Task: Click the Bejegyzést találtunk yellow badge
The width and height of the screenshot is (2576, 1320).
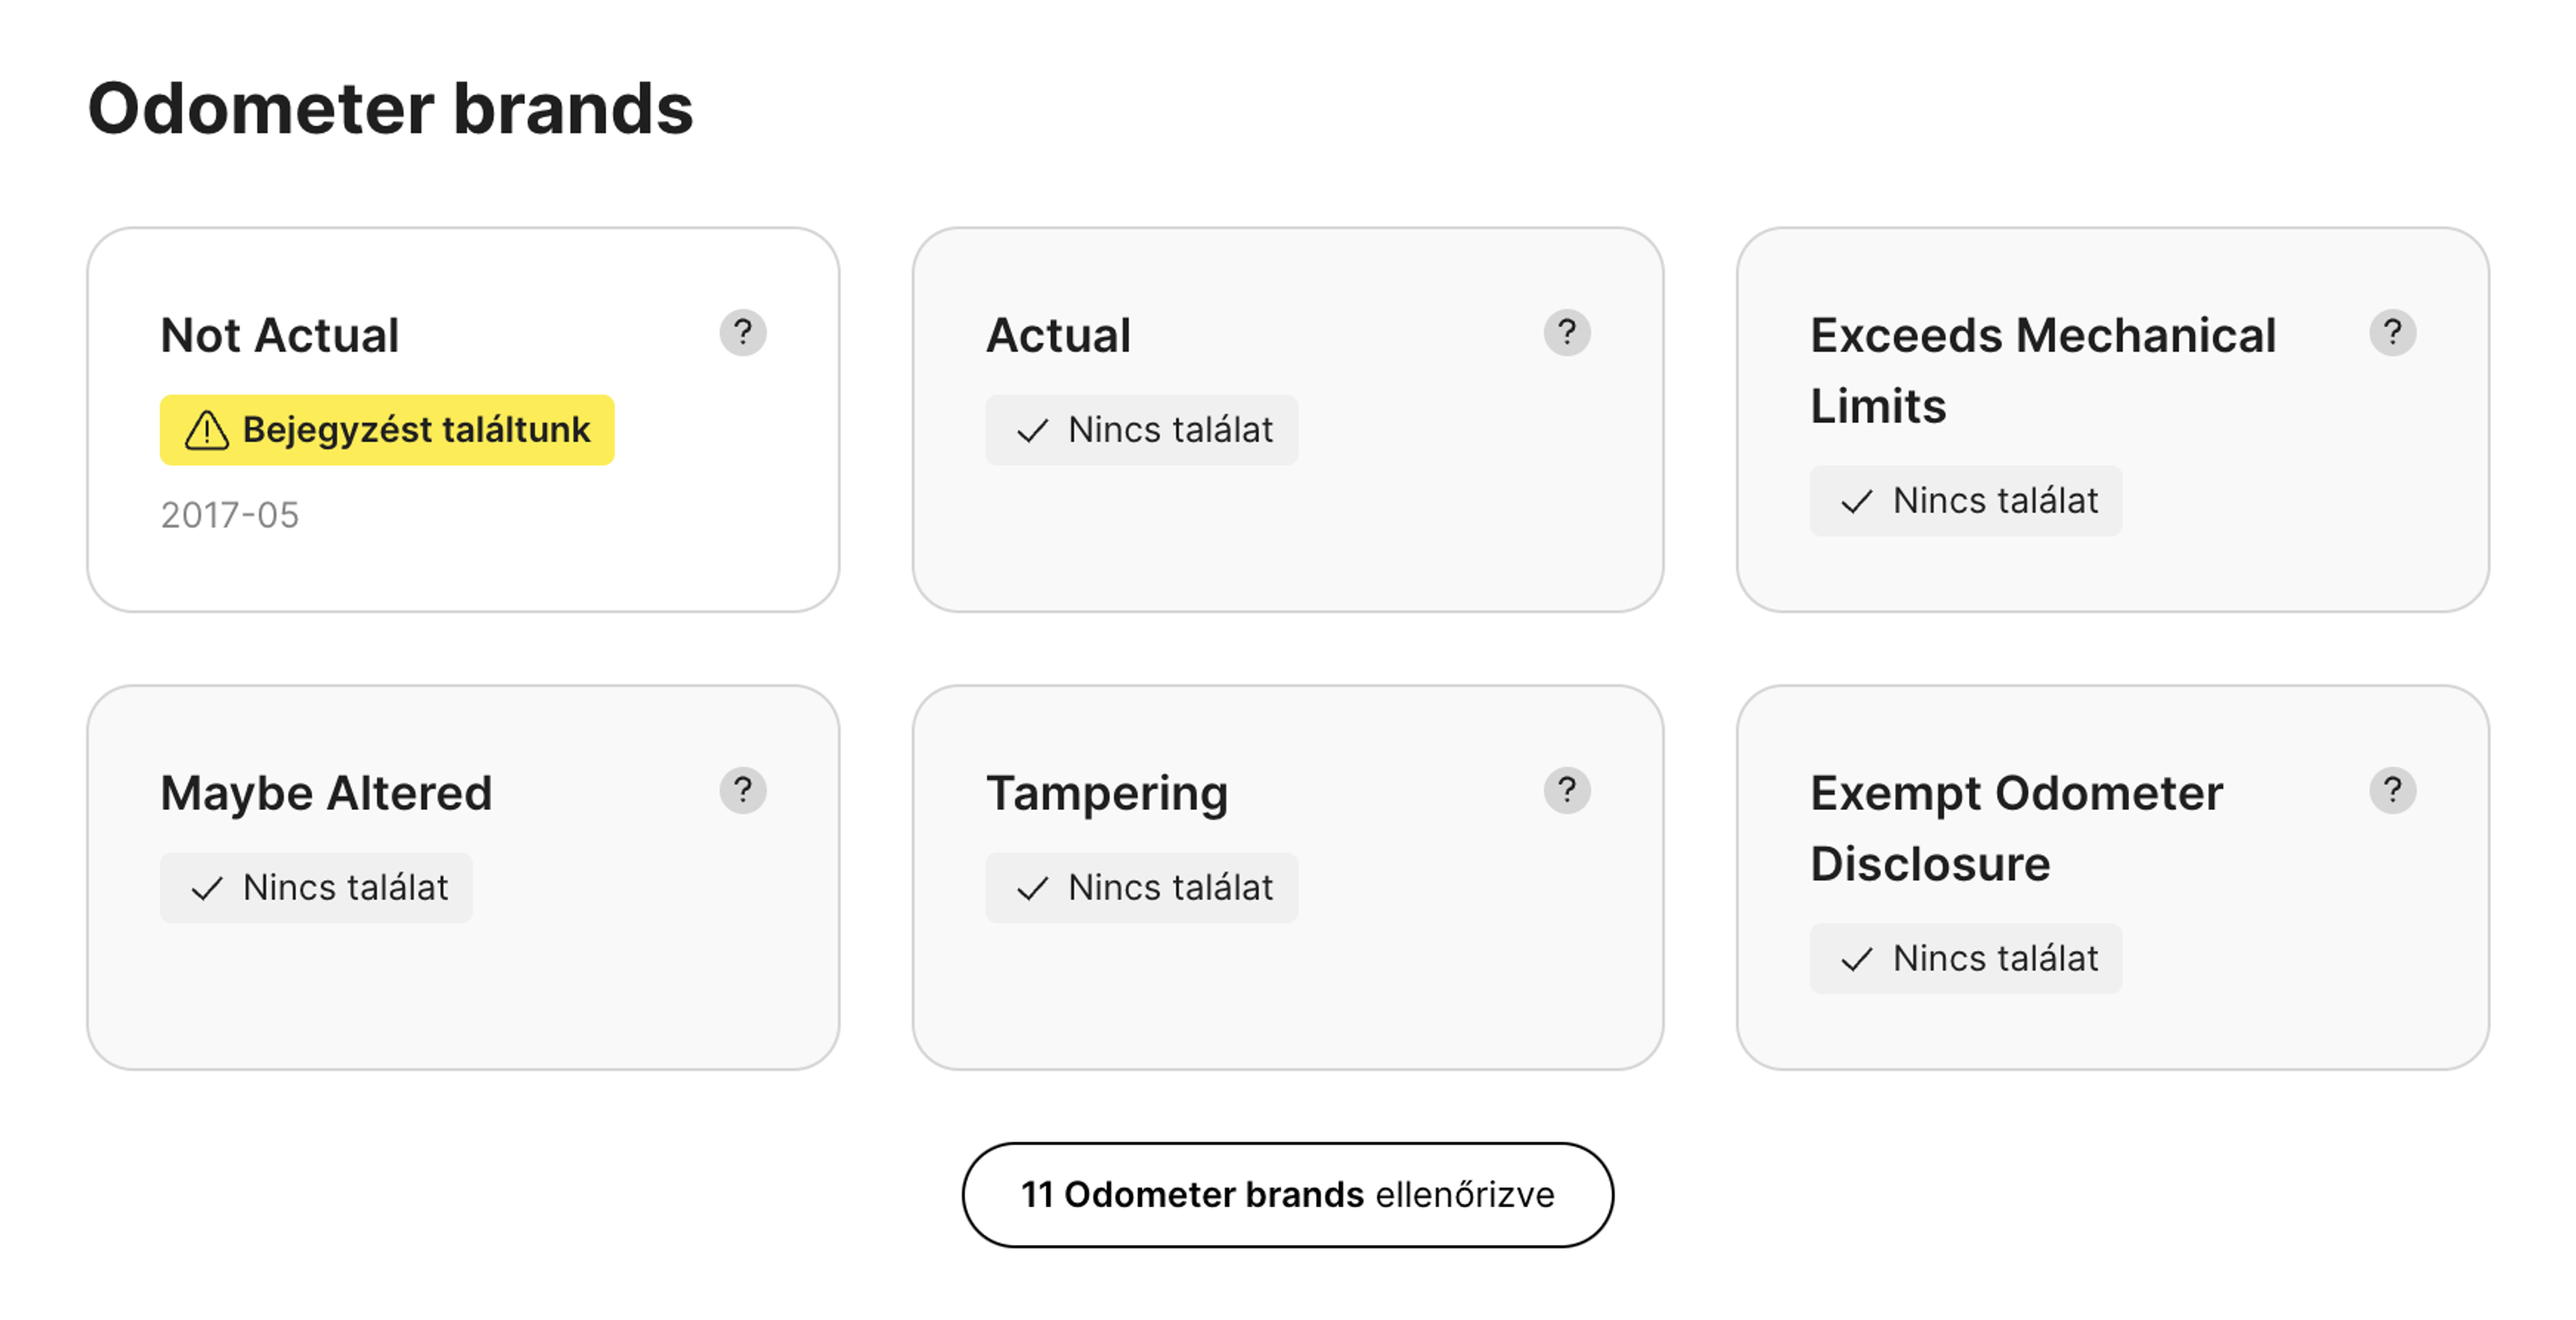Action: (387, 430)
